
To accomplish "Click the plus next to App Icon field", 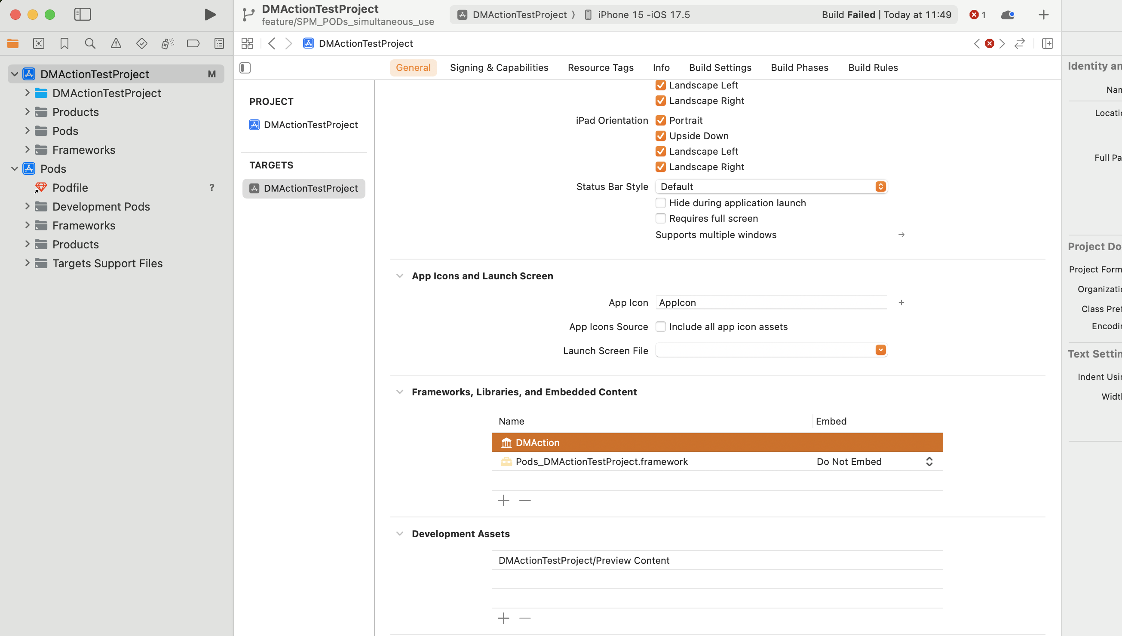I will tap(901, 302).
